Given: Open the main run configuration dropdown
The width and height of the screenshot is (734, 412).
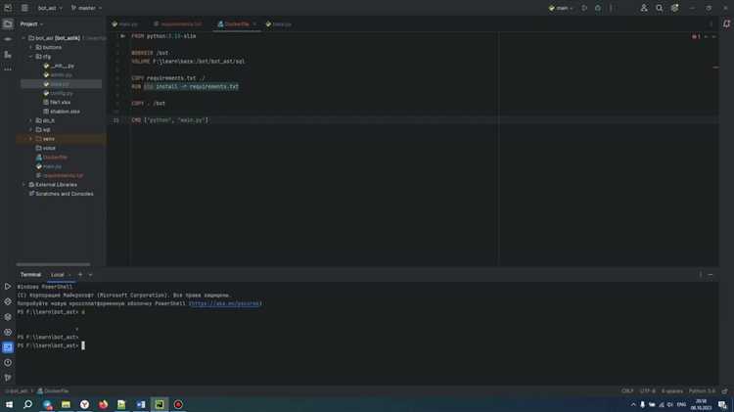Looking at the screenshot, I should click(561, 8).
